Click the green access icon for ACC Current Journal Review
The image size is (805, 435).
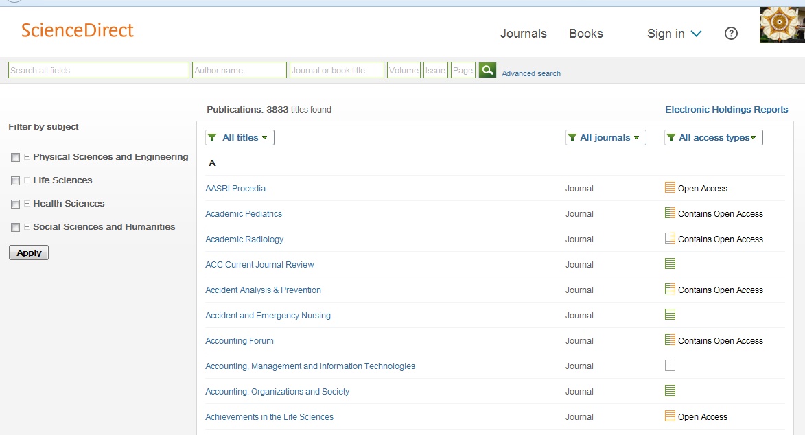pos(670,263)
